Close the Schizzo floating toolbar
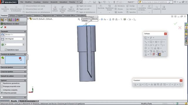188x105 pixels. pyautogui.click(x=165, y=34)
